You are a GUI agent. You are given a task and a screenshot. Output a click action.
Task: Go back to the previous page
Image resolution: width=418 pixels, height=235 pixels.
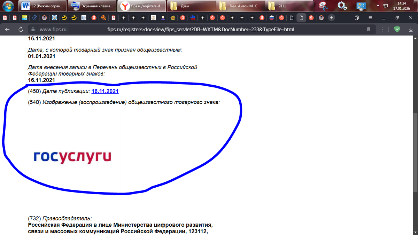(7, 29)
